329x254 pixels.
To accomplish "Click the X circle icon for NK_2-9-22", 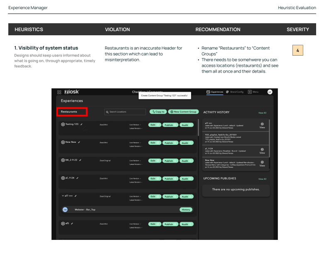I will click(63, 160).
